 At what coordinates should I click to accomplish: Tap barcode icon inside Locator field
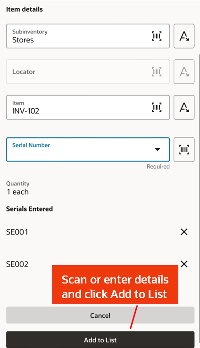[157, 72]
